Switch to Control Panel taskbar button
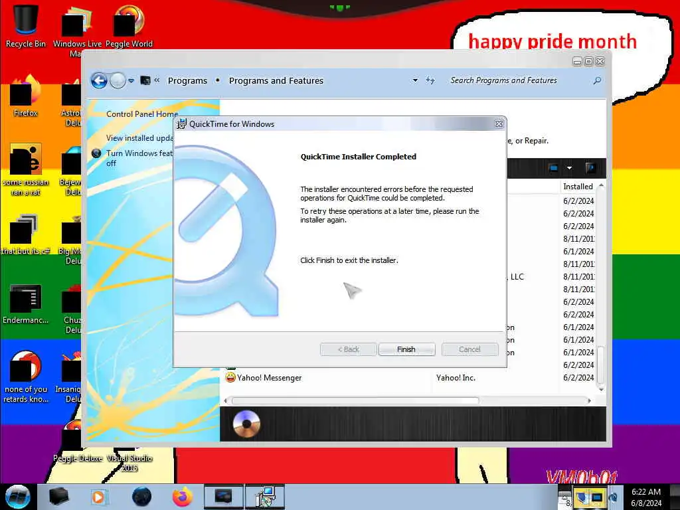Image resolution: width=680 pixels, height=510 pixels. click(223, 497)
